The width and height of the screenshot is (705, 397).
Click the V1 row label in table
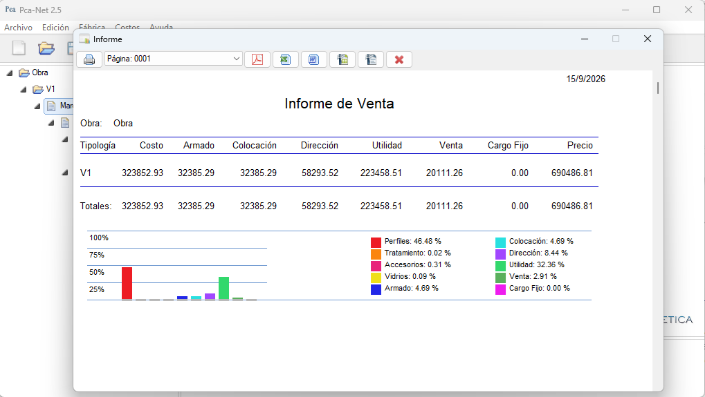pyautogui.click(x=85, y=173)
